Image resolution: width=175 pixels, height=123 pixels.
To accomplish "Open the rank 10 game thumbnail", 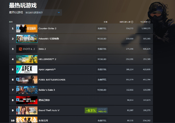I will (27, 120).
